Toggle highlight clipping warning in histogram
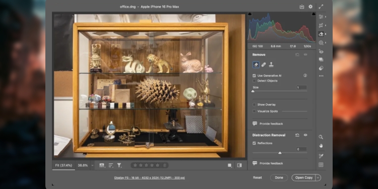This screenshot has width=378, height=189. click(313, 14)
